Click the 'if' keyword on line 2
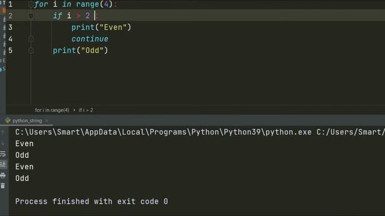The width and height of the screenshot is (385, 216). (58, 16)
